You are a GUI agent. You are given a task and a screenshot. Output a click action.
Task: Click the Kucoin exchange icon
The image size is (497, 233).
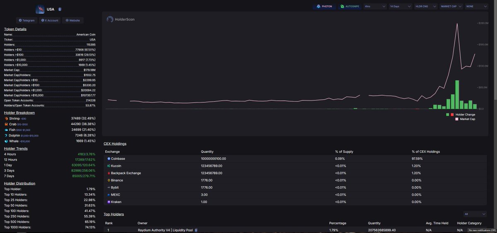pyautogui.click(x=109, y=166)
